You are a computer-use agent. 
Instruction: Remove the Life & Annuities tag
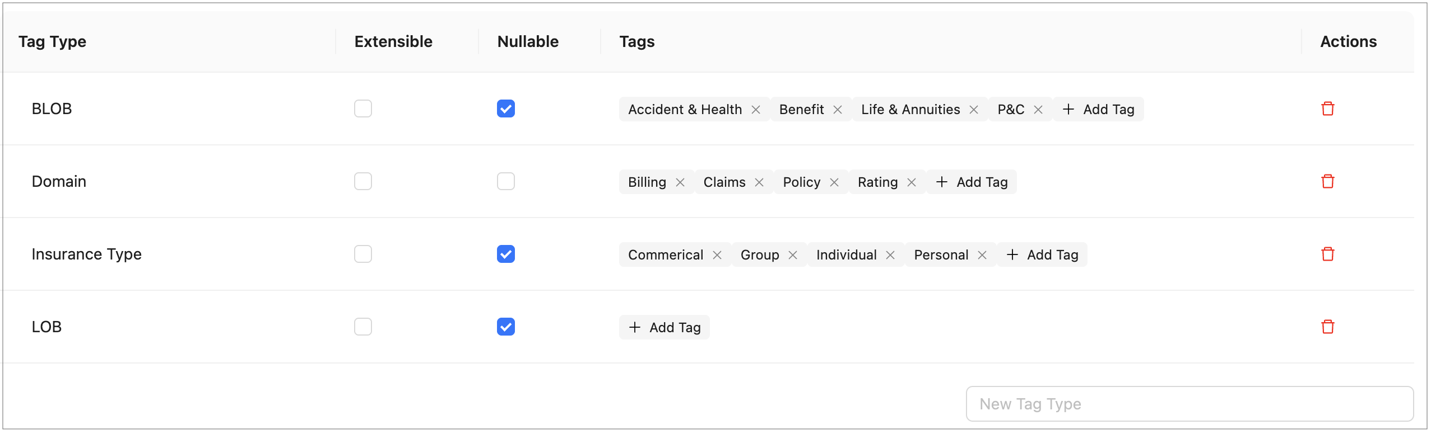(973, 110)
